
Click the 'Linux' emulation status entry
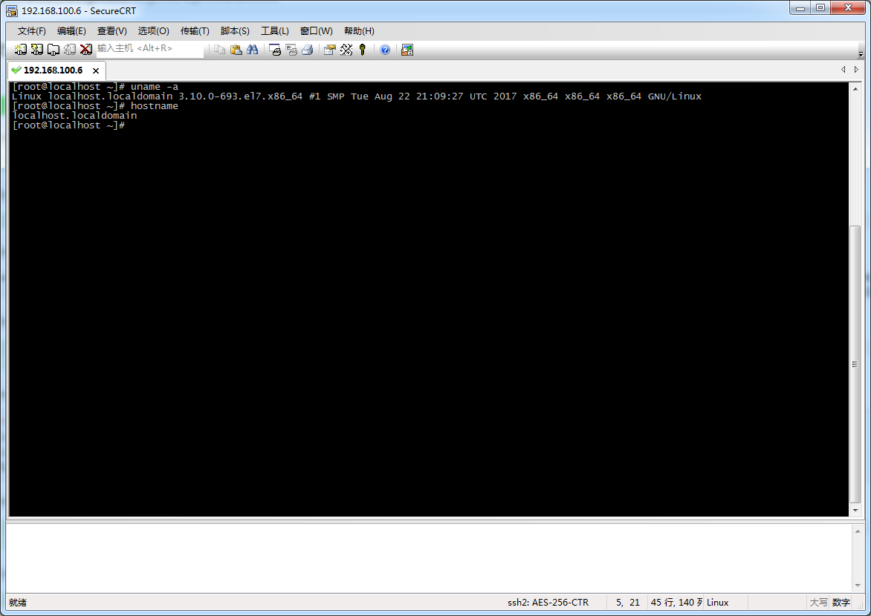(x=717, y=602)
